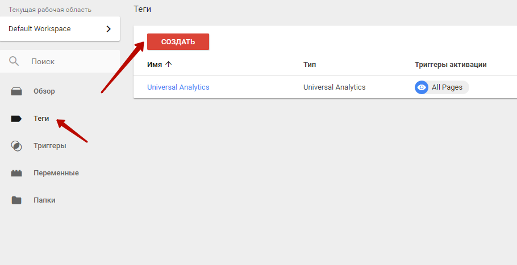Click the Variables (Переменные) brick icon
517x265 pixels.
16,173
